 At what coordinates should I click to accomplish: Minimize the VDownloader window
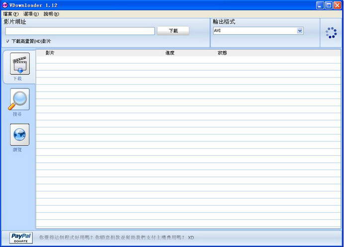pyautogui.click(x=320, y=5)
